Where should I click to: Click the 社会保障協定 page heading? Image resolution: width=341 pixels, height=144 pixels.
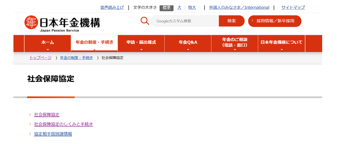click(51, 79)
